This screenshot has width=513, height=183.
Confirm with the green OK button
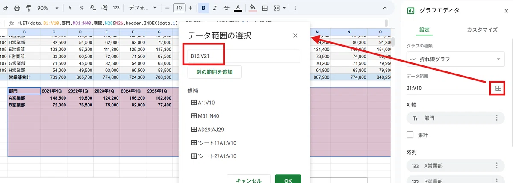[288, 180]
